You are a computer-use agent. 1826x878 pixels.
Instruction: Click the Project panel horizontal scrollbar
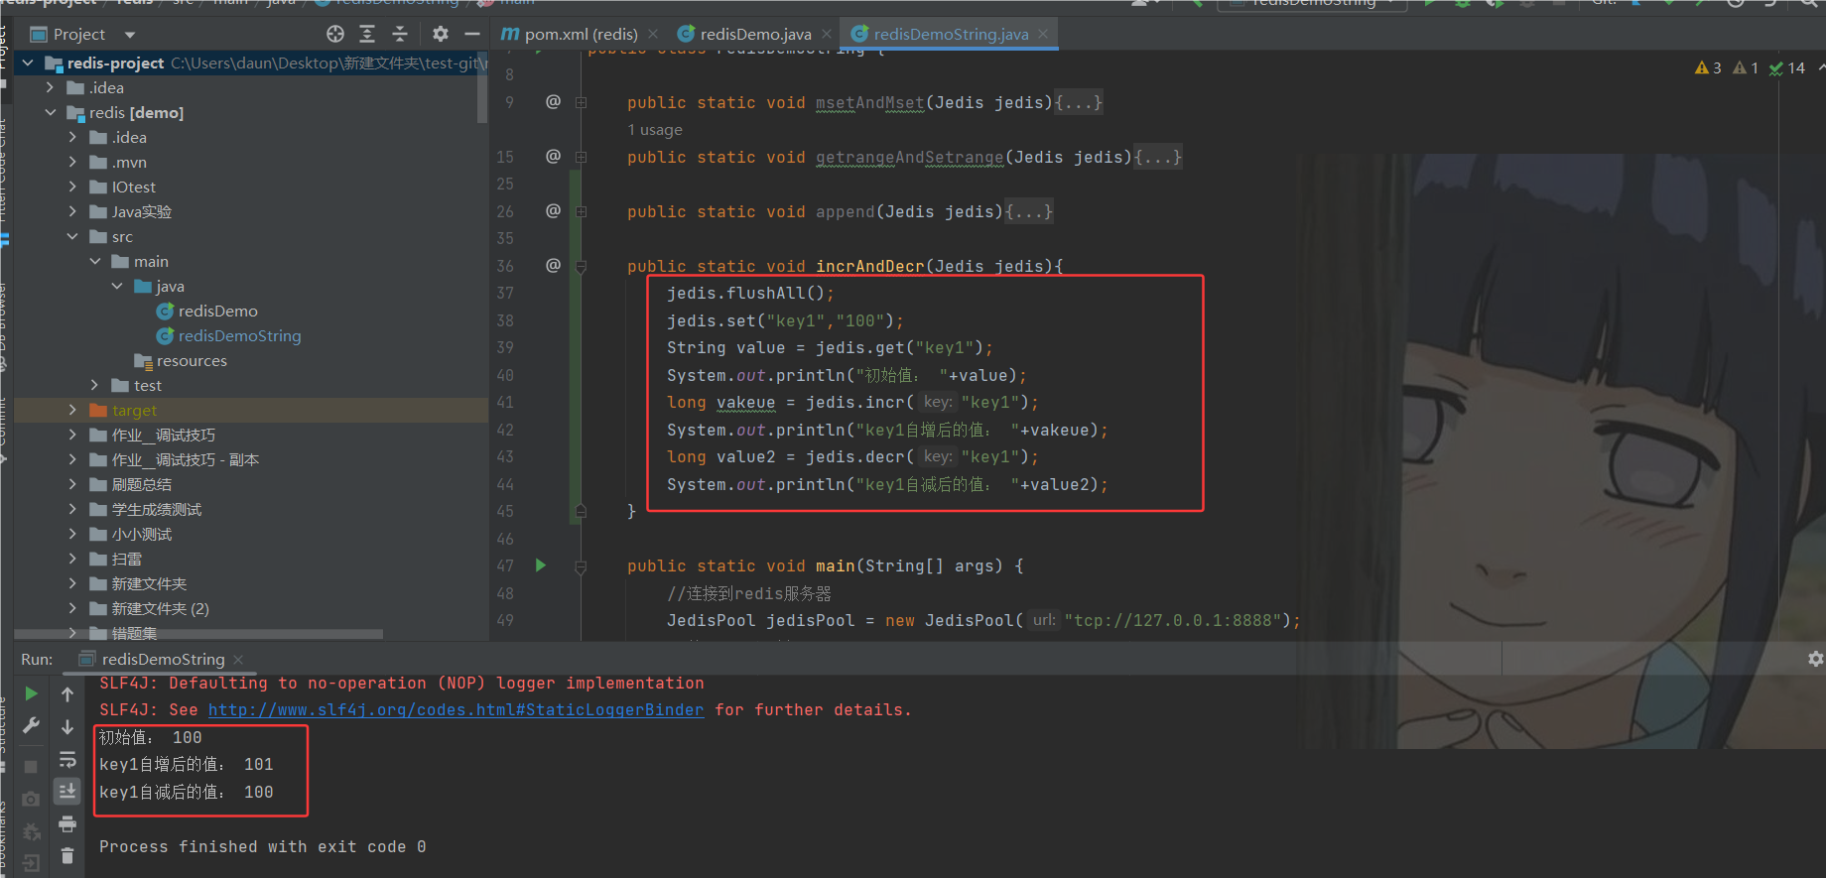coord(198,634)
